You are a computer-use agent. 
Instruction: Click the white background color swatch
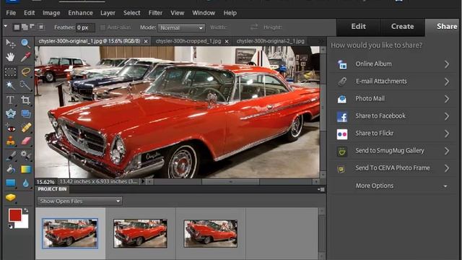(25, 224)
